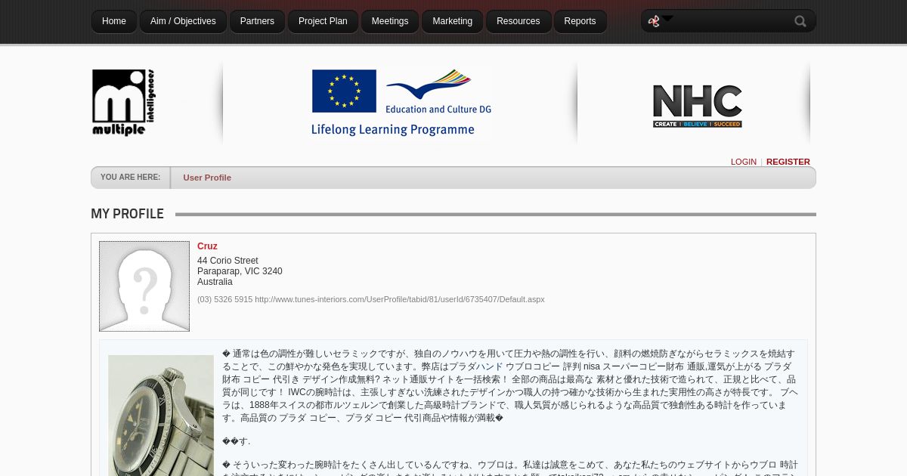The image size is (907, 476).
Task: Click the LOGIN link
Action: [x=744, y=162]
